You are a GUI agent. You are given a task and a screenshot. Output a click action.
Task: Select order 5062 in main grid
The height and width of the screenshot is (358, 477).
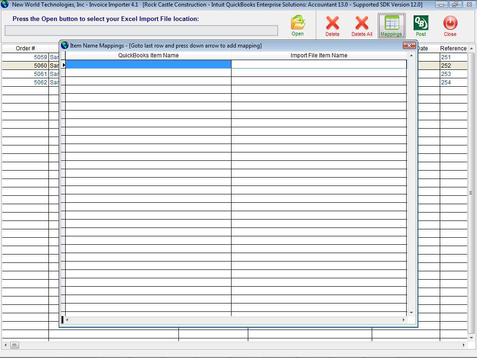pyautogui.click(x=41, y=82)
